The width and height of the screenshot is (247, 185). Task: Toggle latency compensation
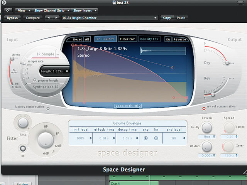tap(48, 108)
